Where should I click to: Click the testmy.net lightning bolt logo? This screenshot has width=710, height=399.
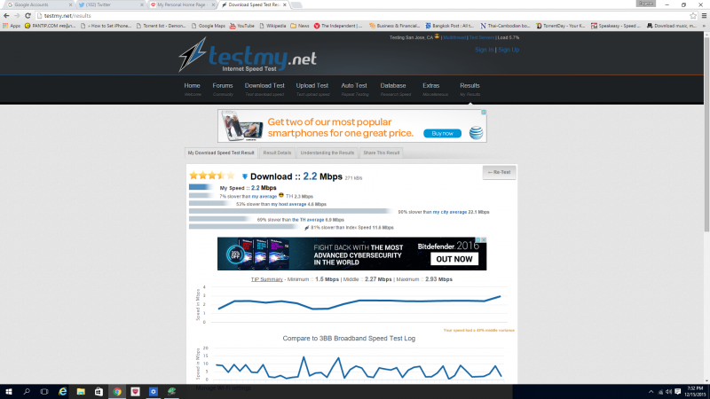pyautogui.click(x=193, y=57)
